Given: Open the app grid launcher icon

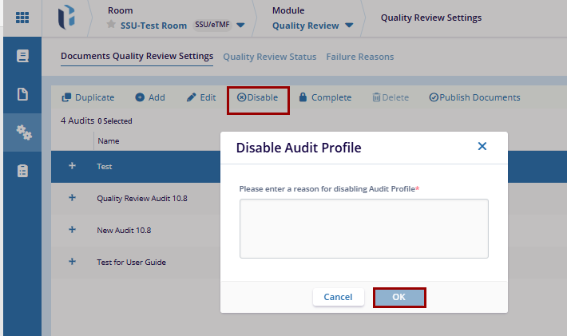Looking at the screenshot, I should coord(22,17).
